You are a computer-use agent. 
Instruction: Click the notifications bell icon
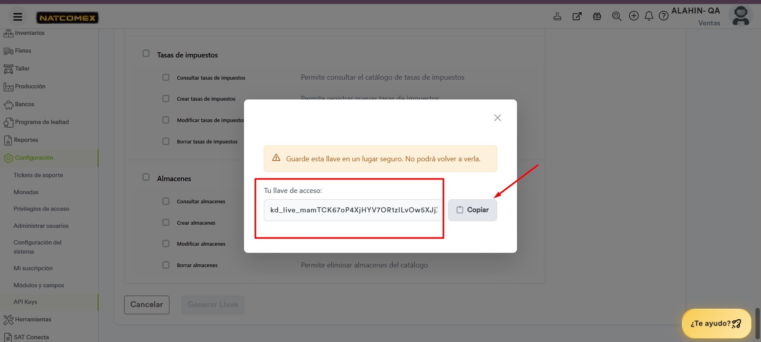(649, 16)
